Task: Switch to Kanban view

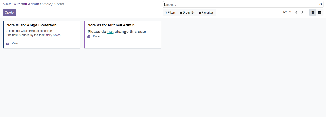Action: tap(313, 12)
